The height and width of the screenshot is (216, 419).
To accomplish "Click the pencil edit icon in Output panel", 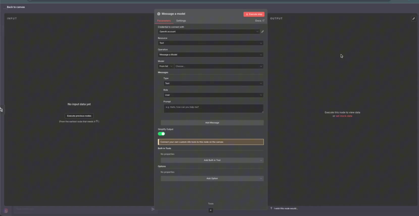I will tap(413, 19).
